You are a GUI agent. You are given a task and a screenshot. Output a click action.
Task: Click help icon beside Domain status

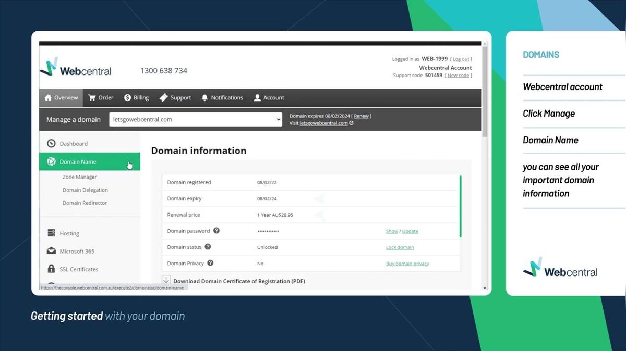208,247
